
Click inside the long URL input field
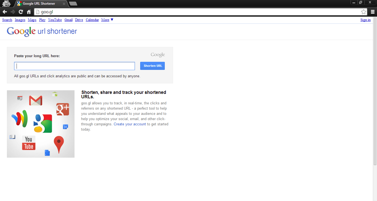[74, 66]
